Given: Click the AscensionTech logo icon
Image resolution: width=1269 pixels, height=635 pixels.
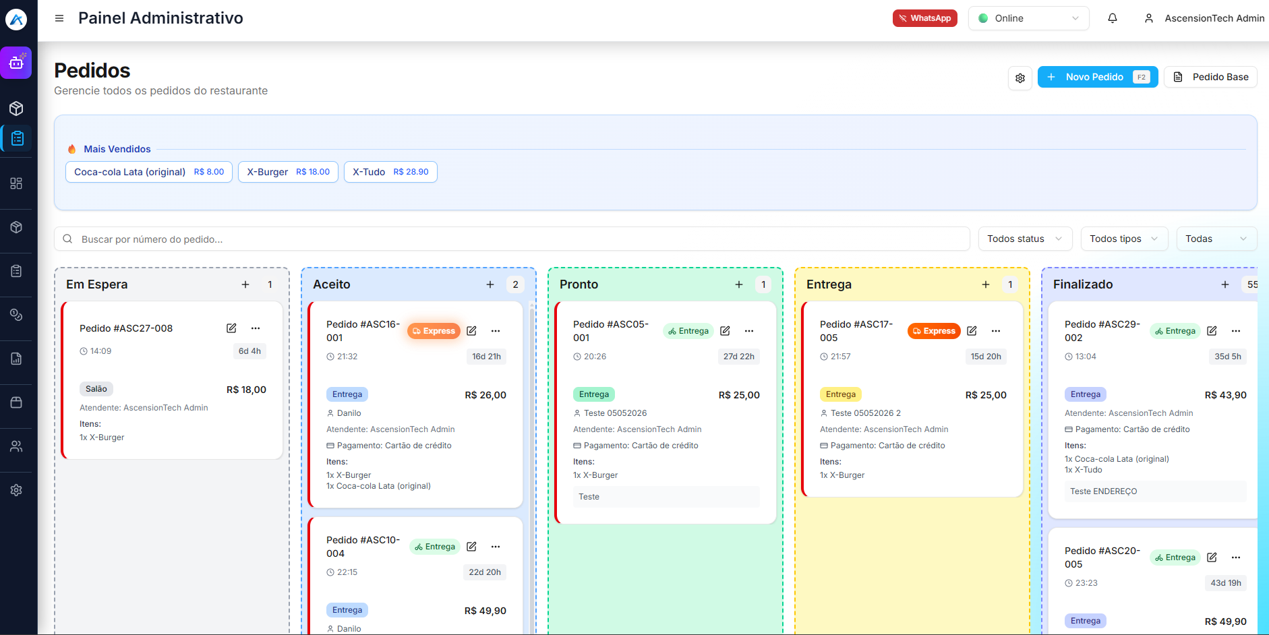Looking at the screenshot, I should [x=16, y=20].
